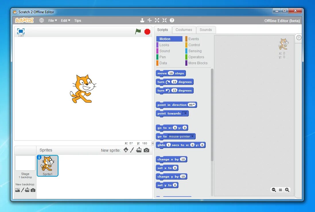Open the language globe menu
Image resolution: width=315 pixels, height=212 pixels.
(42, 20)
